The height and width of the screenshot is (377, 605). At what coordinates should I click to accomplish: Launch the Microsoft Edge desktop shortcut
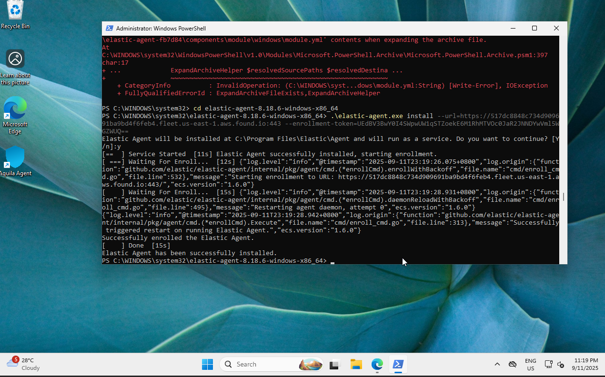tap(15, 115)
